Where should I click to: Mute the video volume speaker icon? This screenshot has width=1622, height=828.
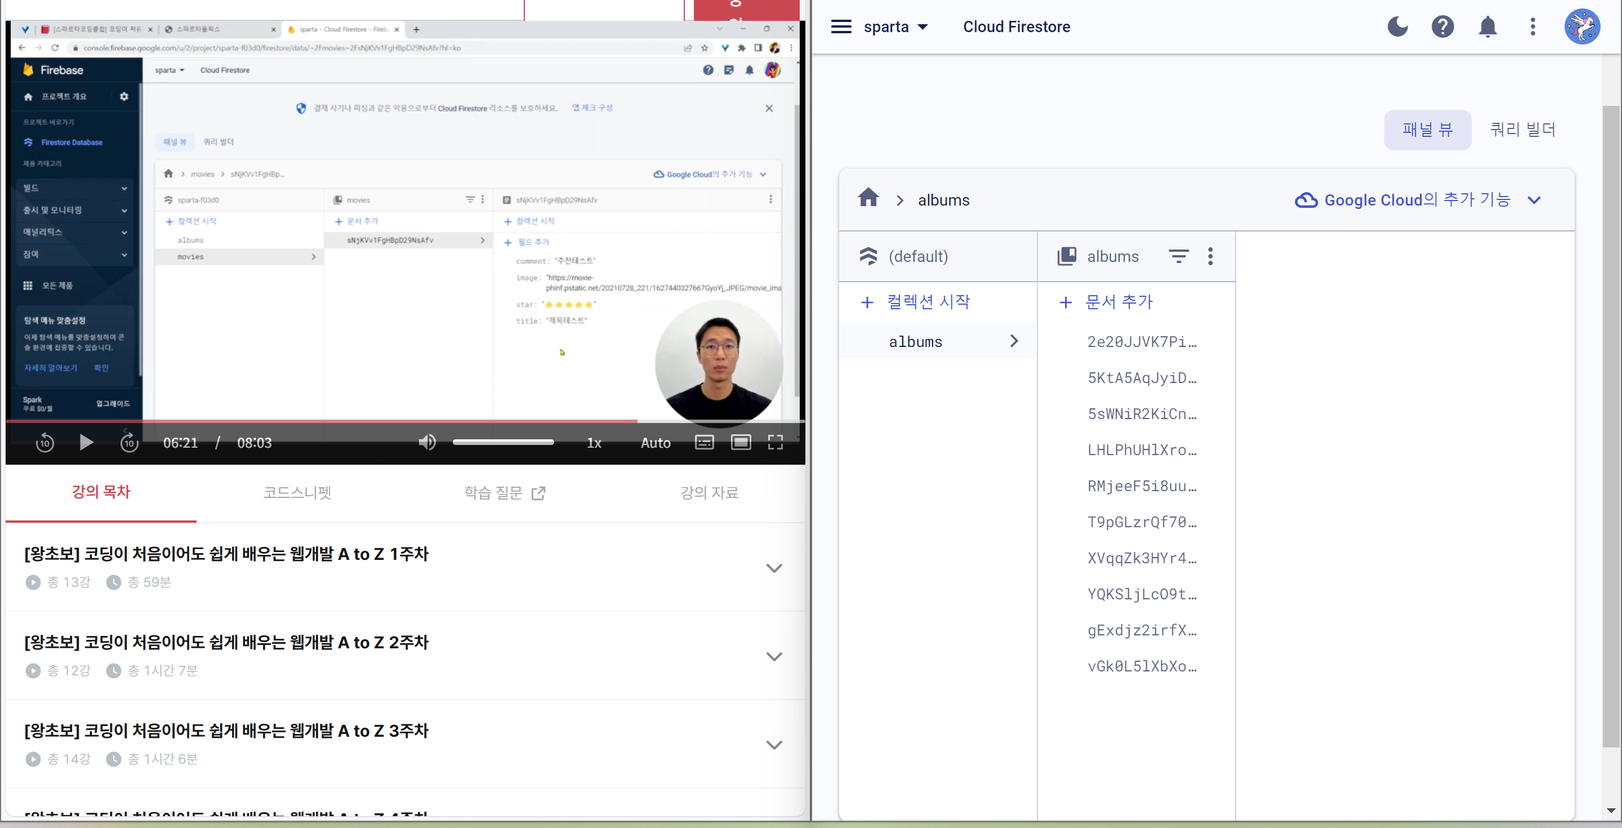coord(427,443)
